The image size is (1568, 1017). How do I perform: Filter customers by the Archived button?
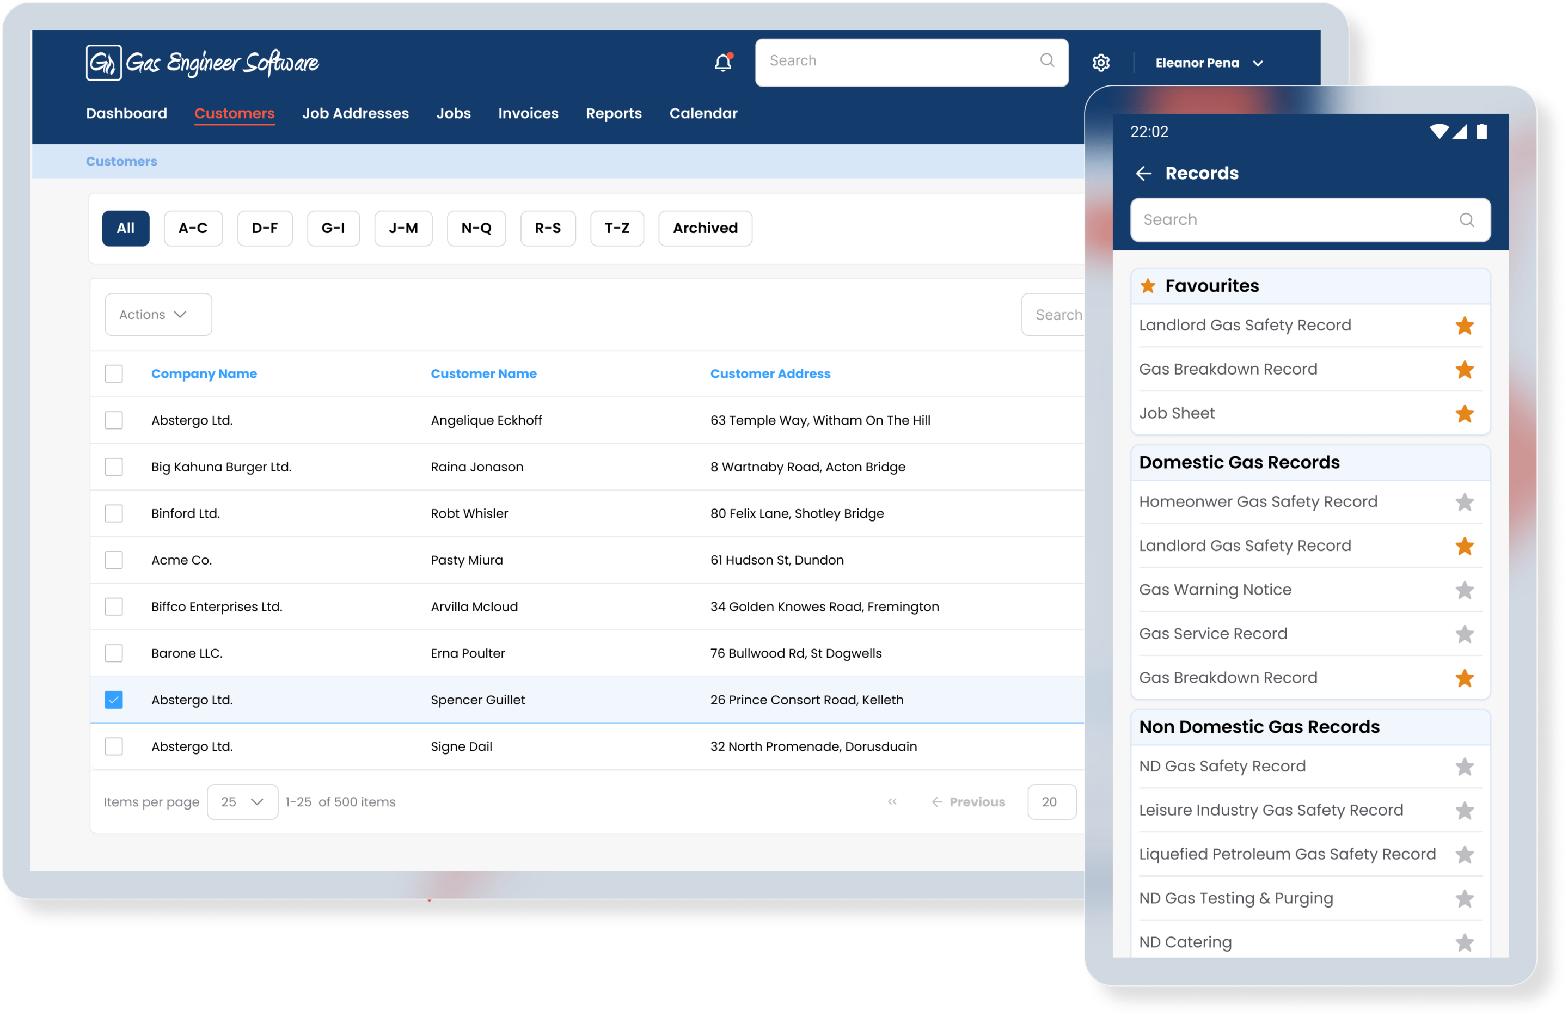point(705,228)
